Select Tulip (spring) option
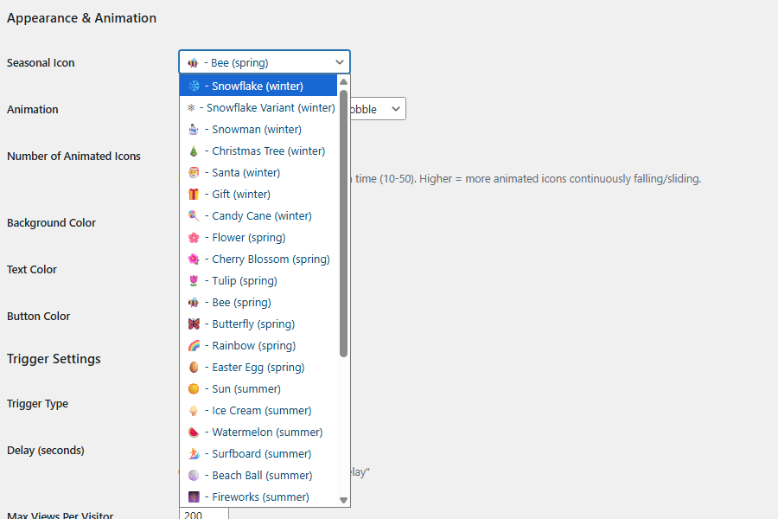The image size is (778, 519). (x=258, y=280)
